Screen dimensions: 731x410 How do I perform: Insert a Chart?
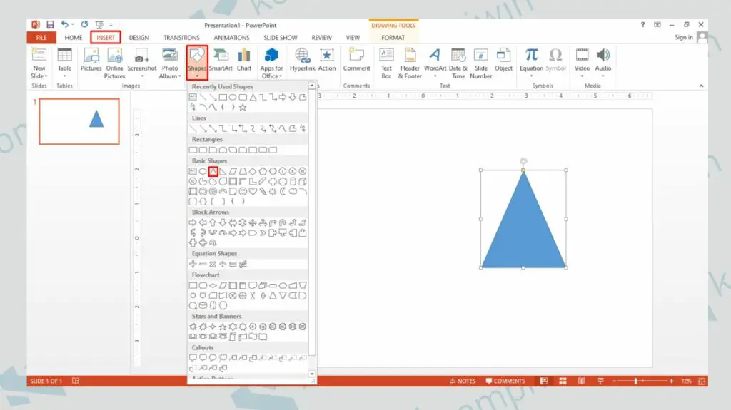tap(244, 60)
